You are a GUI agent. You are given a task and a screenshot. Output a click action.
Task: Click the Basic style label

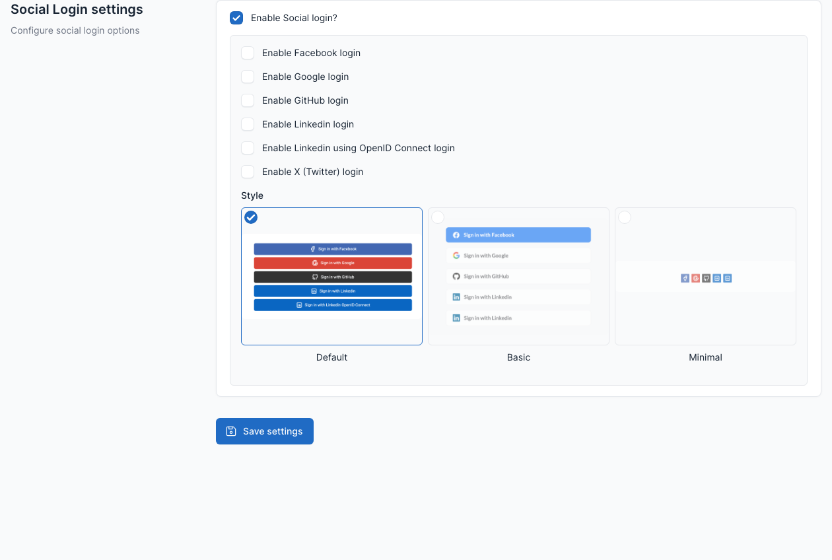pos(518,357)
